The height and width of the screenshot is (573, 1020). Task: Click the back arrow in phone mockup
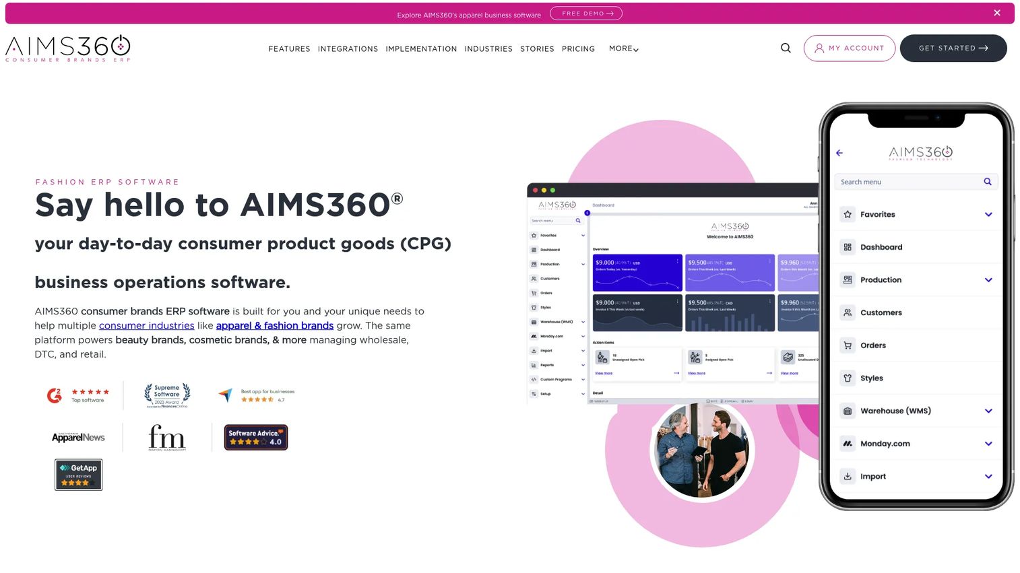(x=839, y=153)
